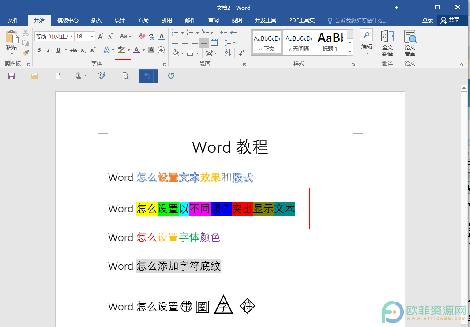This screenshot has width=470, height=327.
Task: Apply the purple font color to text
Action: click(x=136, y=50)
